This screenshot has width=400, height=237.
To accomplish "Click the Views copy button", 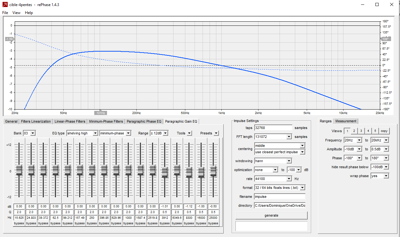I will pyautogui.click(x=384, y=131).
